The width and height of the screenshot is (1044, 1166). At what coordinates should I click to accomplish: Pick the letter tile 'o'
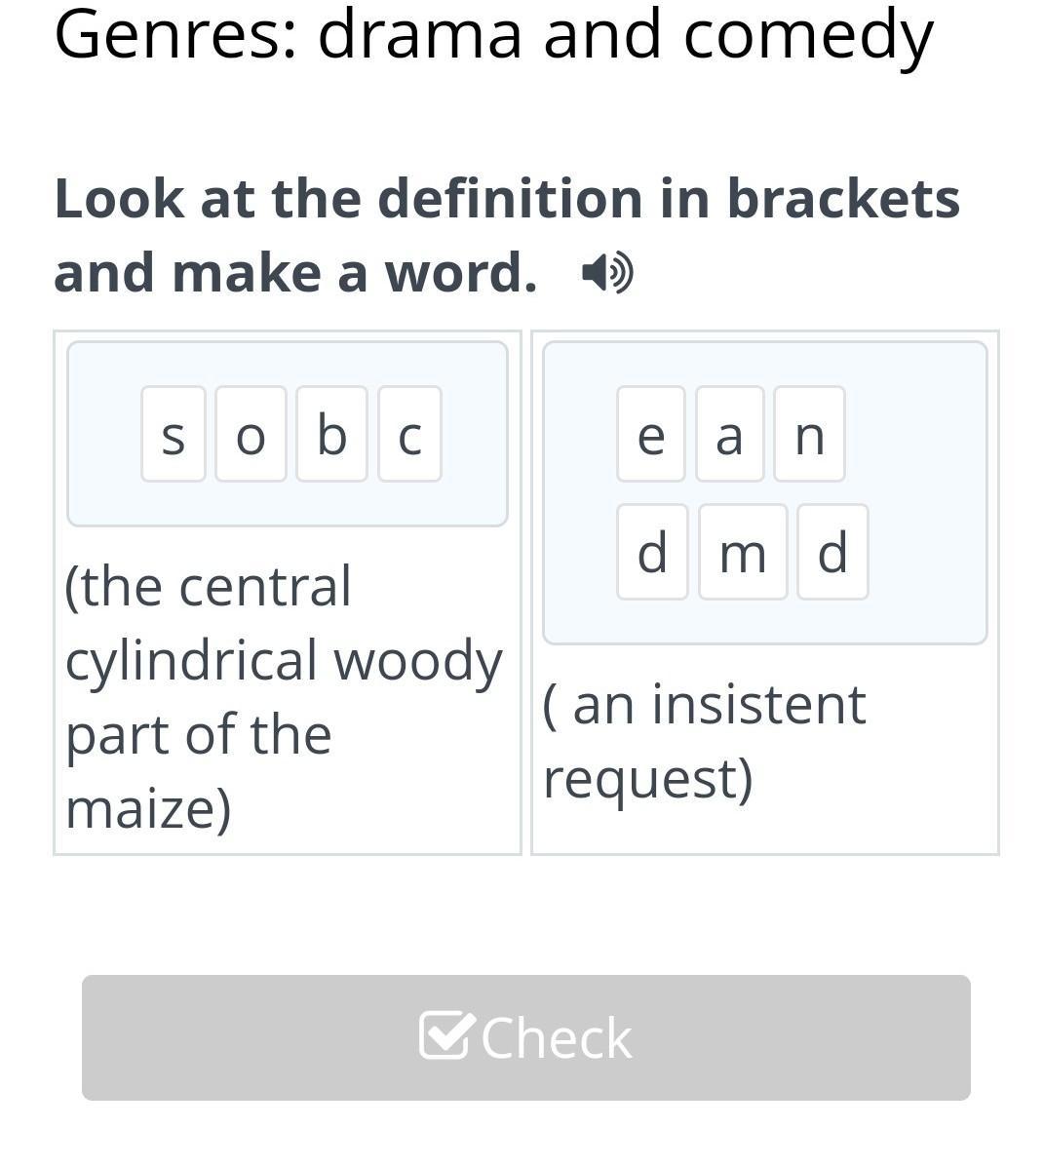251,435
